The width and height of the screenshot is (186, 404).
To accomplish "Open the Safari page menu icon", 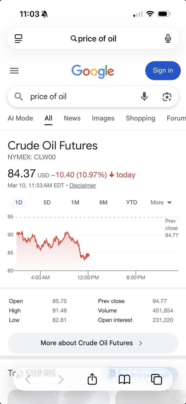I will coord(18,39).
